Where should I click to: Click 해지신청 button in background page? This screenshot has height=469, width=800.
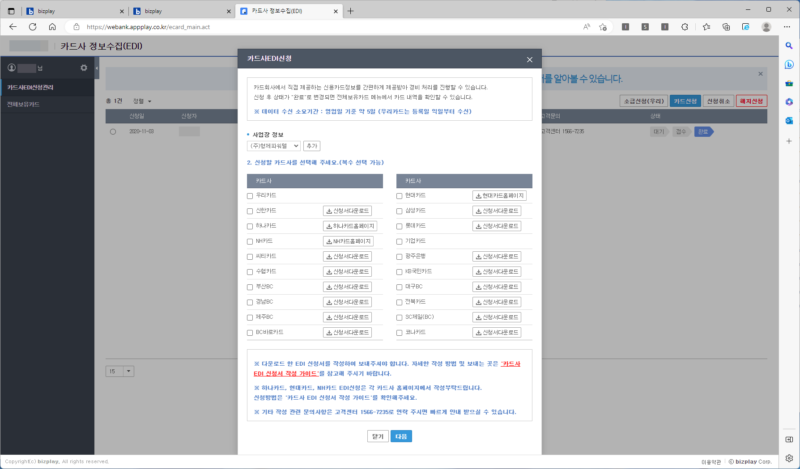click(752, 101)
